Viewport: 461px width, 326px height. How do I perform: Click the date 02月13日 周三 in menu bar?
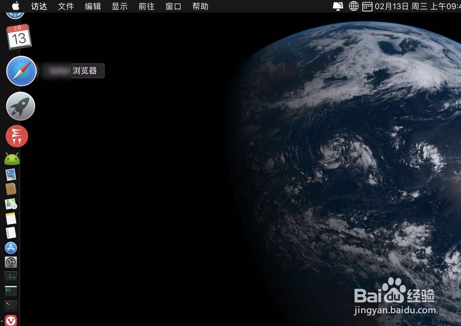(401, 6)
